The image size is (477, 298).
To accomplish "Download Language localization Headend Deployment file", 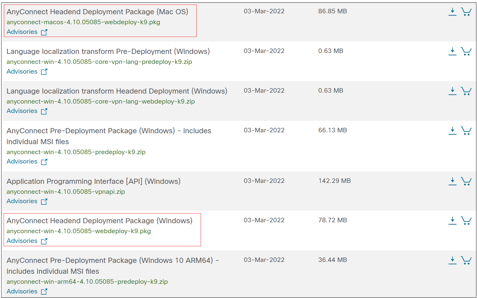I will pos(452,91).
